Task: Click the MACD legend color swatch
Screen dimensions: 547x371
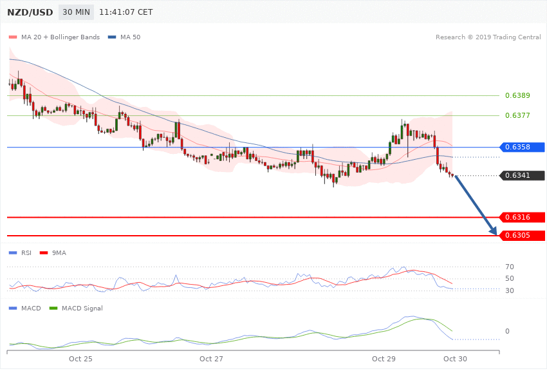Action: 13,308
